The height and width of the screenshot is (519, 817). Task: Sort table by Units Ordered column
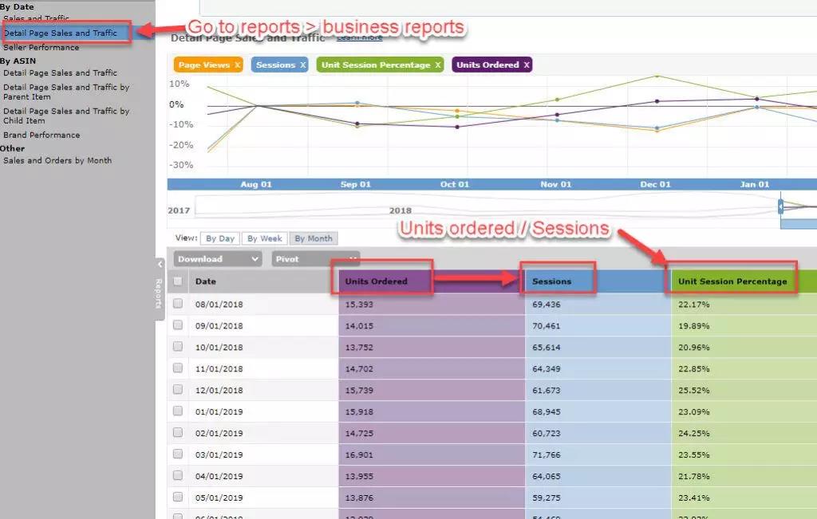point(377,281)
